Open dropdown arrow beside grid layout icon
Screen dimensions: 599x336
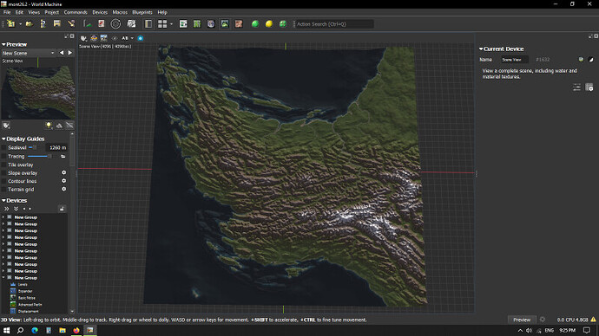pyautogui.click(x=172, y=24)
